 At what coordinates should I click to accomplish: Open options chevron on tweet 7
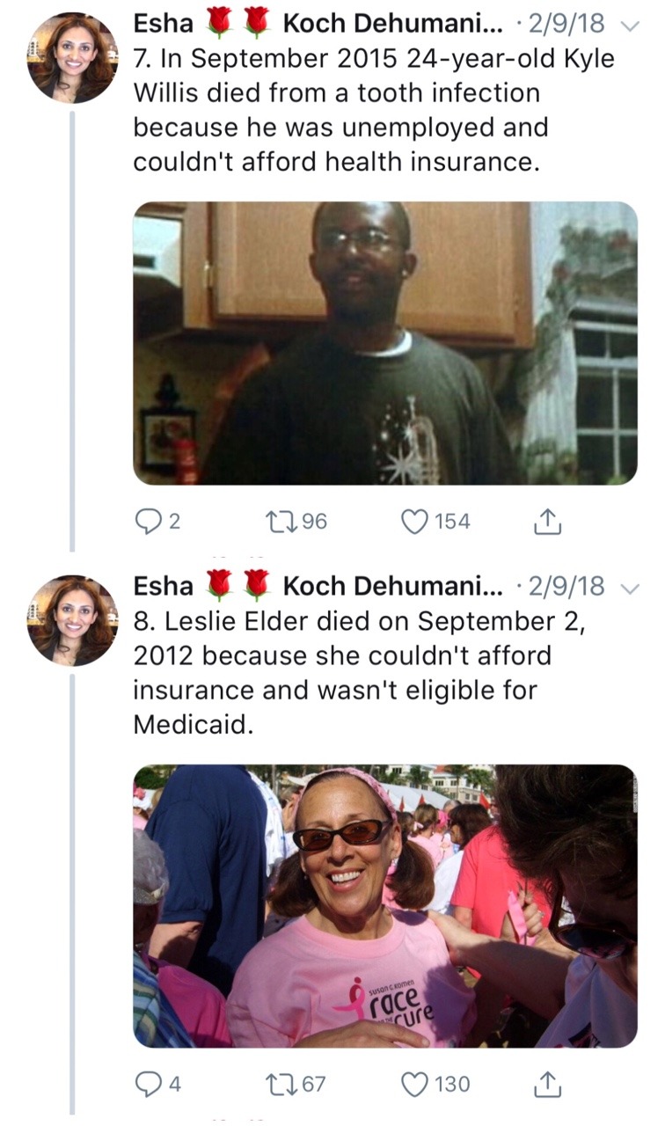point(627,26)
